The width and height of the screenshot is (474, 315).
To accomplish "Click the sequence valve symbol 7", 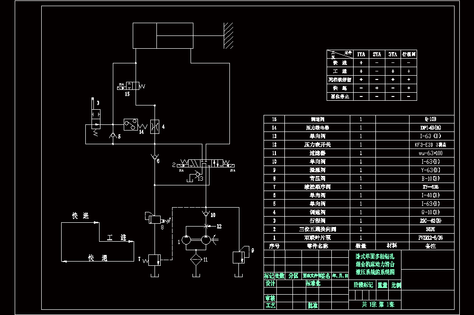I will point(155,260).
